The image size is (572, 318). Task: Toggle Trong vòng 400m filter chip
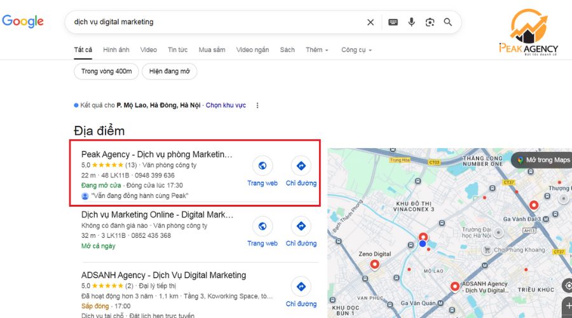106,71
